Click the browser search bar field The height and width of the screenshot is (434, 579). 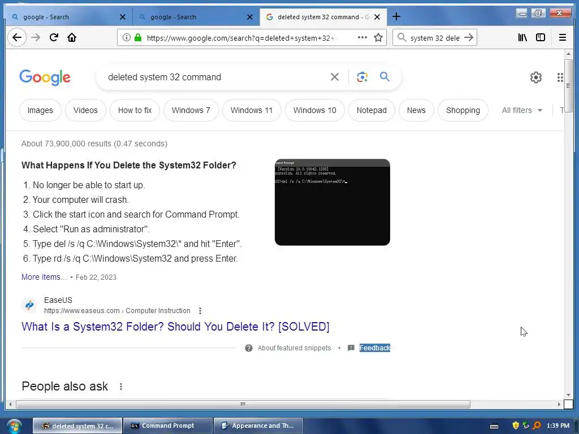point(435,38)
